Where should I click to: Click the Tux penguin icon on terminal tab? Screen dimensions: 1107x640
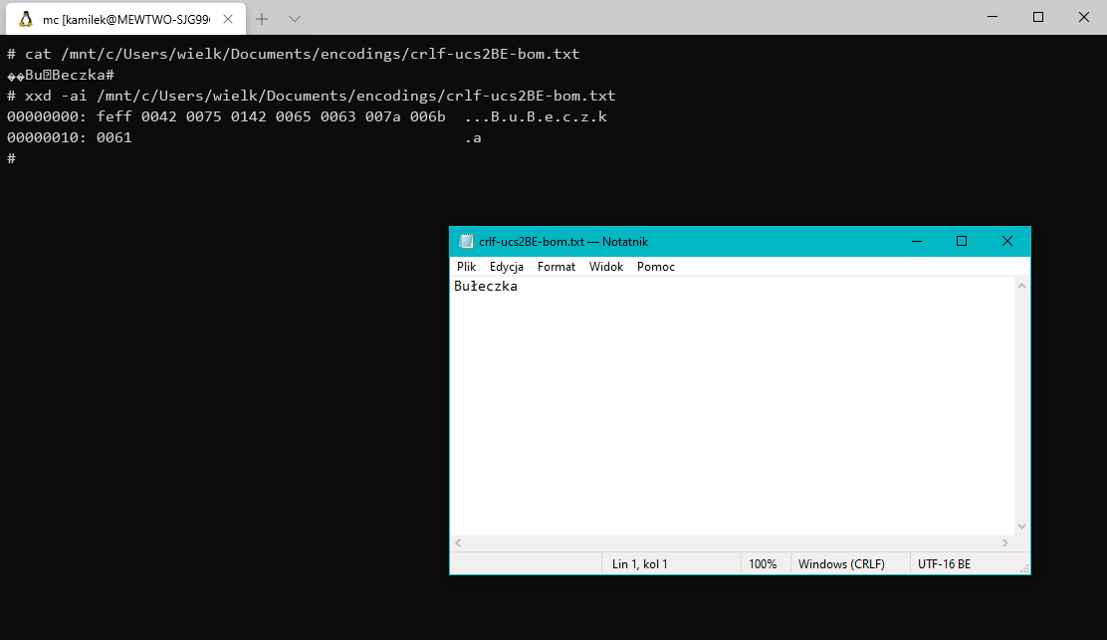tap(27, 17)
